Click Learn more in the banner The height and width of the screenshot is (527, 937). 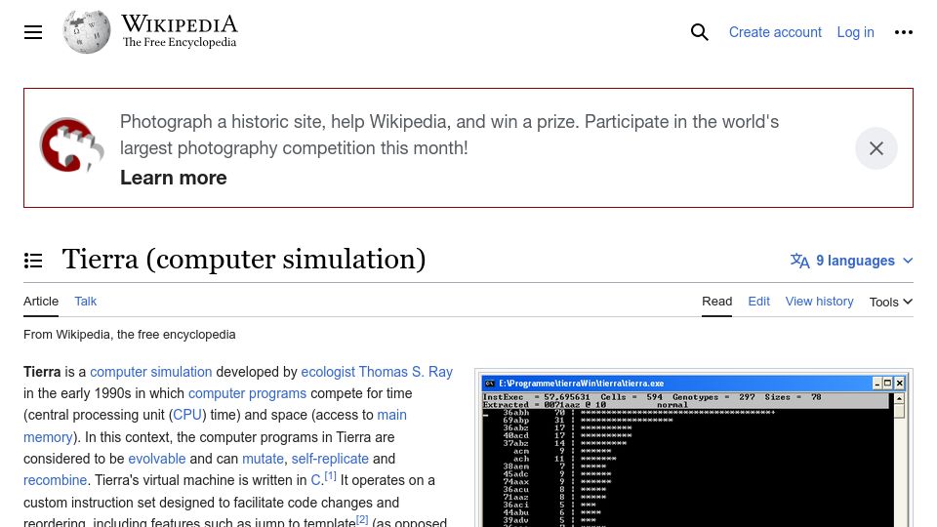[x=174, y=178]
